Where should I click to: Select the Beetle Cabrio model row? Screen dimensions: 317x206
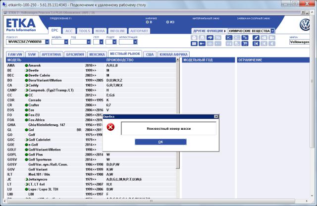[x=91, y=75]
